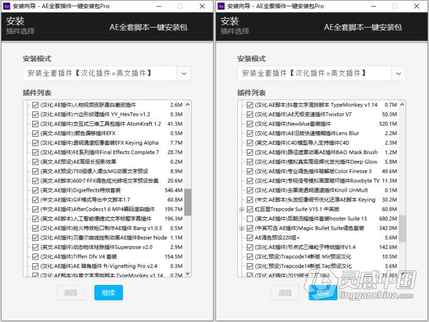Select the AE调色预设220组+ row
This screenshot has width=429, height=322.
[322, 238]
